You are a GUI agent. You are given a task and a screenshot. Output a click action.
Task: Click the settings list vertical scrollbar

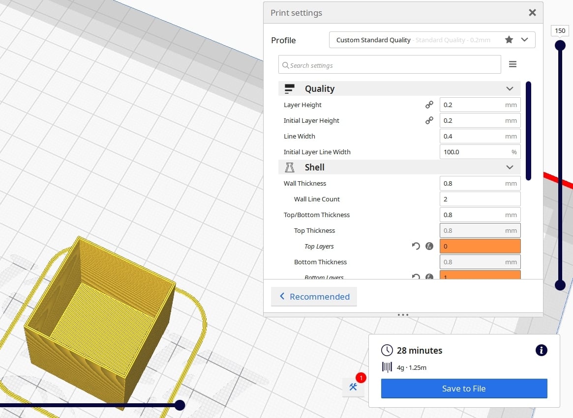[528, 131]
